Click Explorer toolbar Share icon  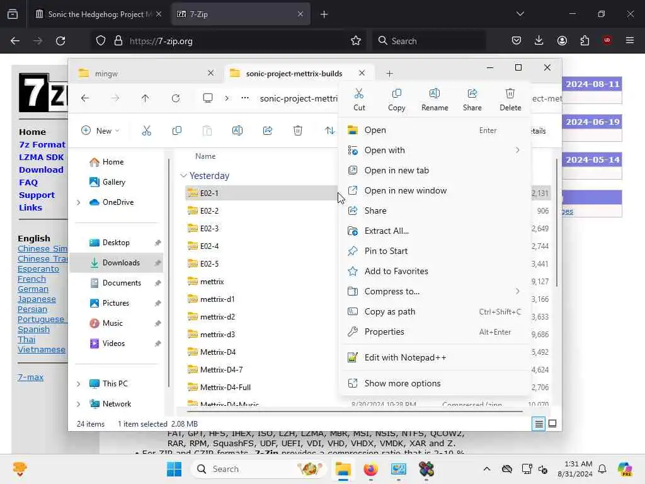pyautogui.click(x=267, y=131)
